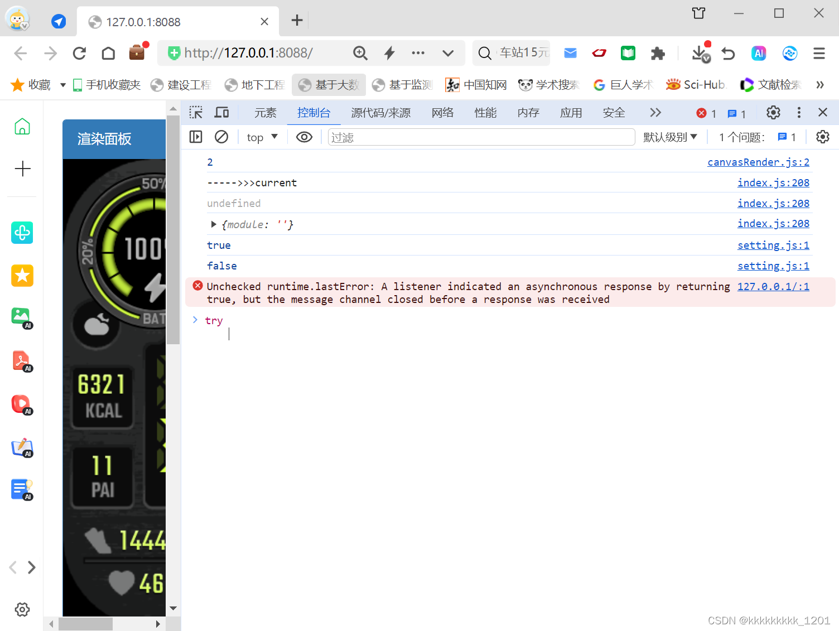
Task: Open 手机收藏夹 bookmark
Action: [107, 85]
